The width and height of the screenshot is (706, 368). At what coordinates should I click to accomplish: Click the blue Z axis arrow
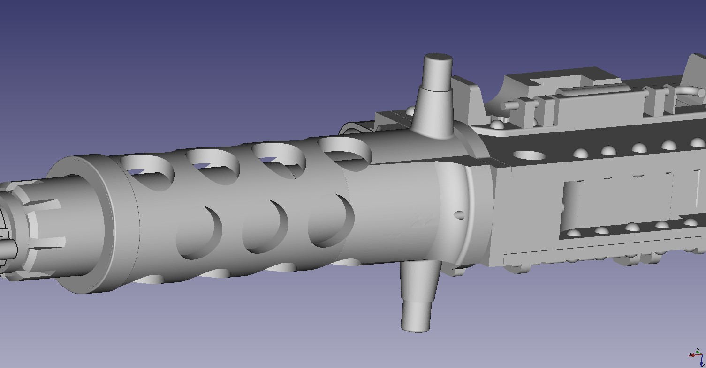pos(702,363)
